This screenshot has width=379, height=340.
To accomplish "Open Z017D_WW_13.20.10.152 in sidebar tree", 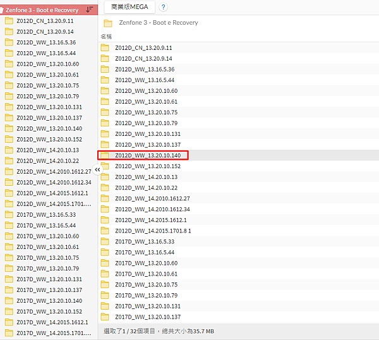I will [x=49, y=311].
